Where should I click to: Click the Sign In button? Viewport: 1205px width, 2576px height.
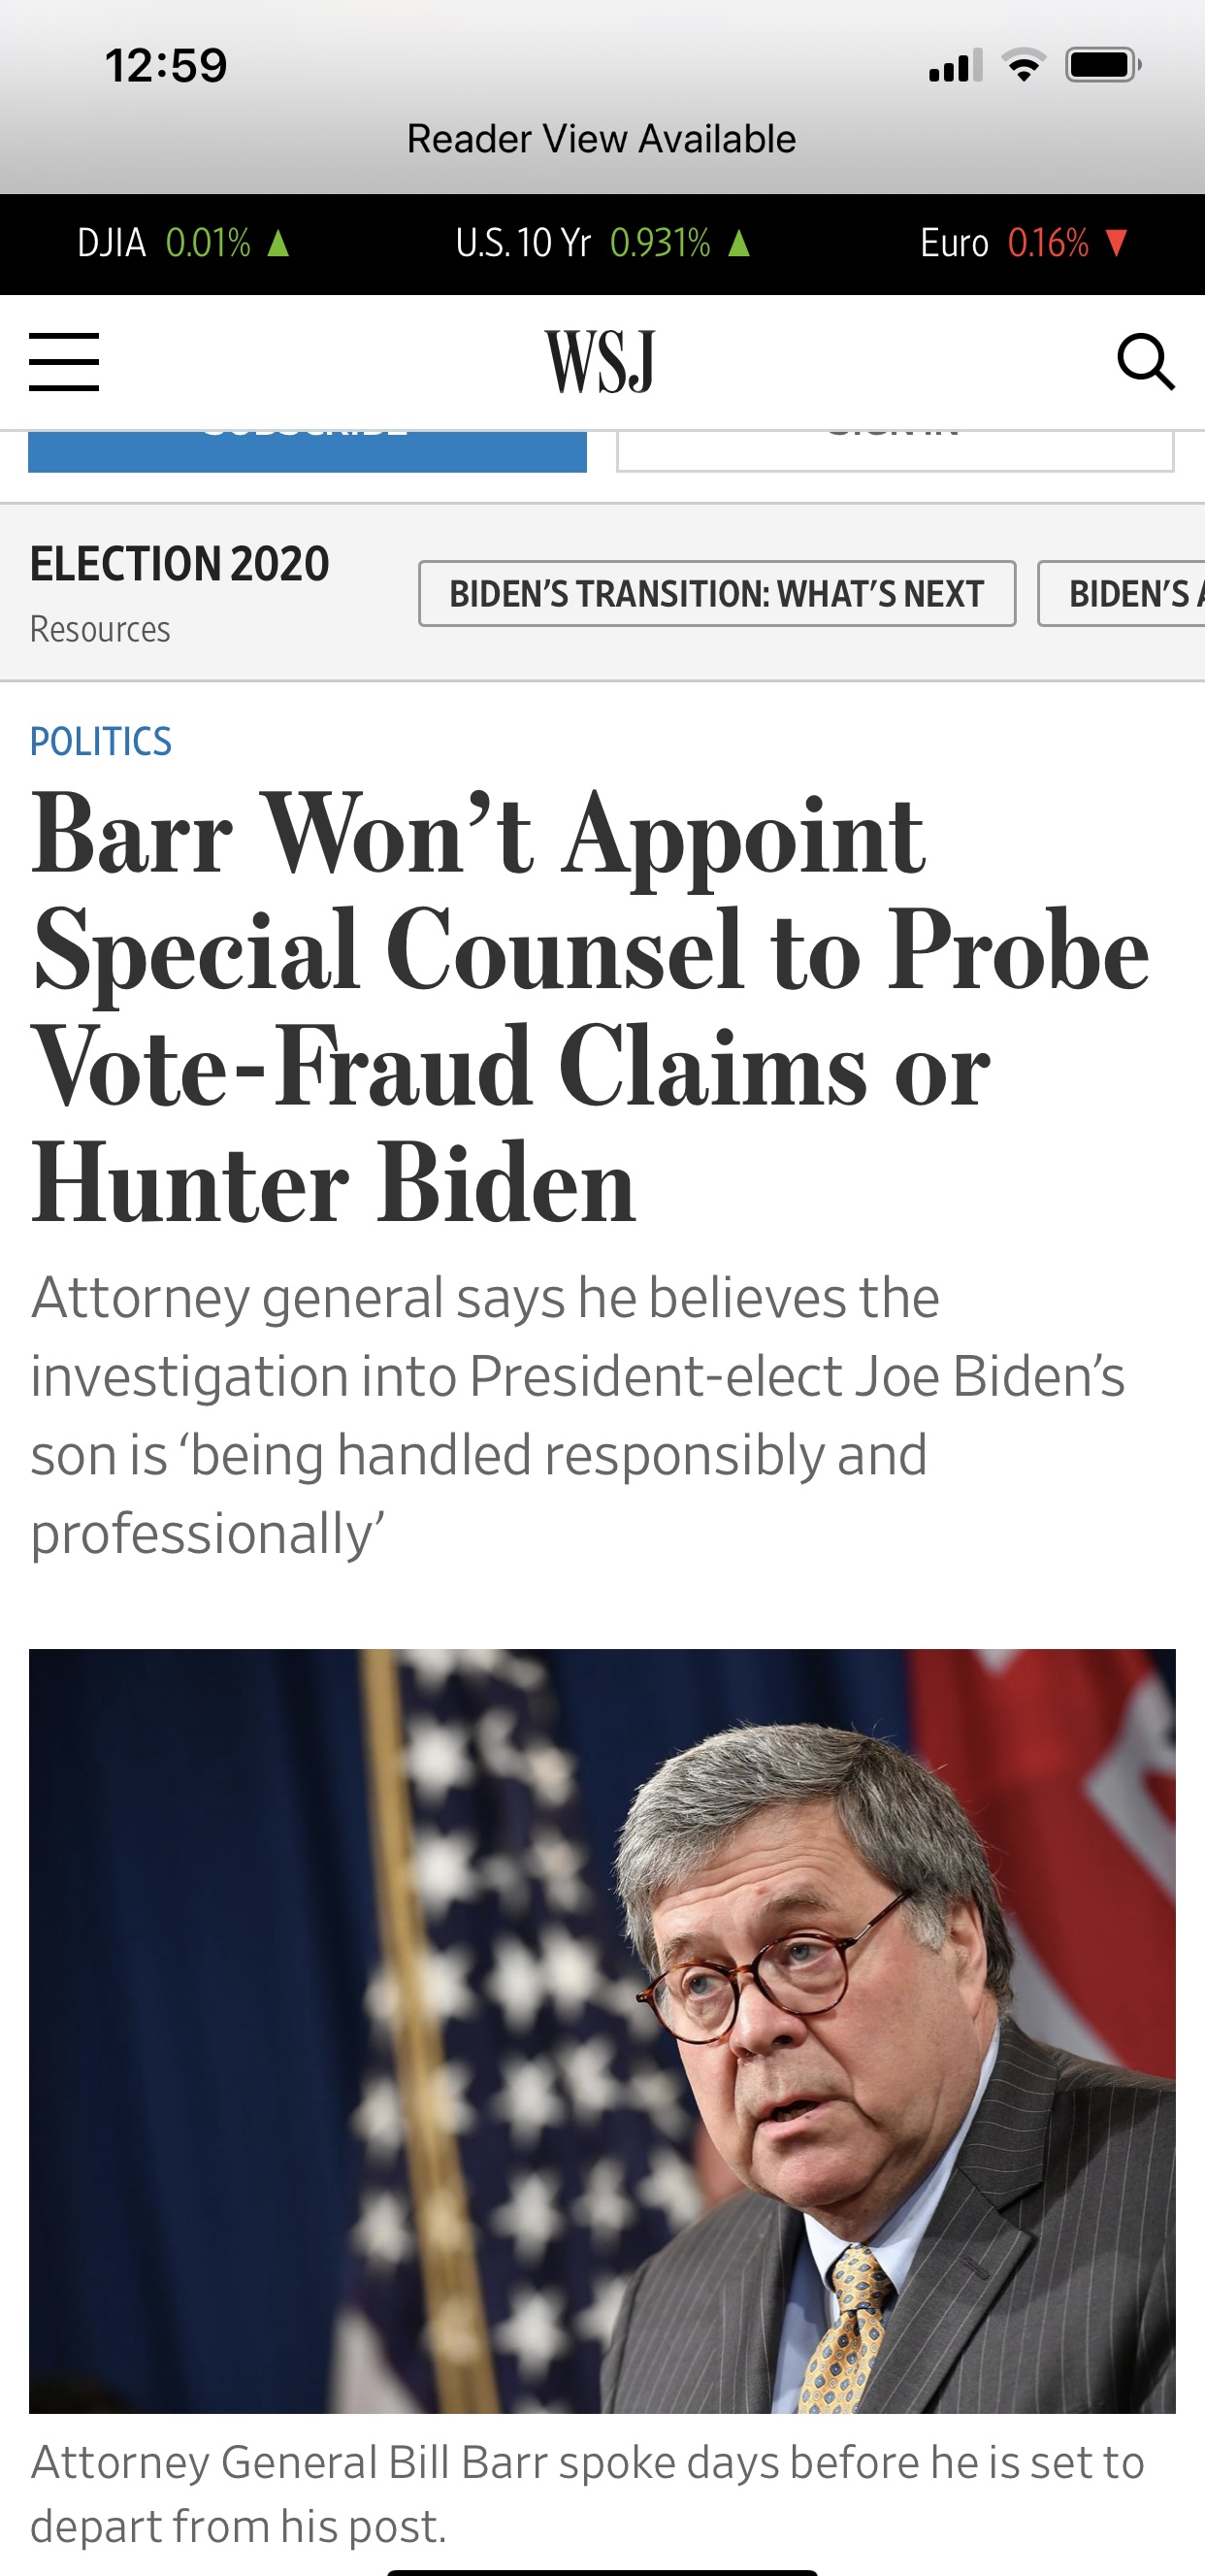point(895,451)
